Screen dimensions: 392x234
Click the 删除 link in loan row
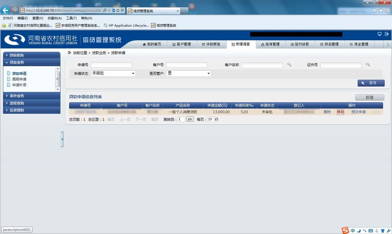(x=327, y=112)
